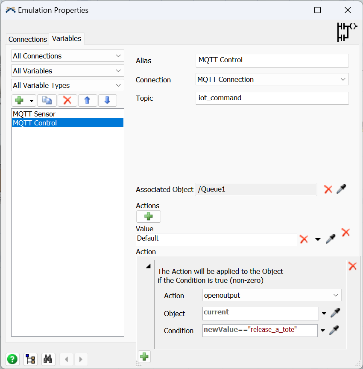The height and width of the screenshot is (369, 363).
Task: Click the Topic field containing iot_command
Action: click(272, 98)
